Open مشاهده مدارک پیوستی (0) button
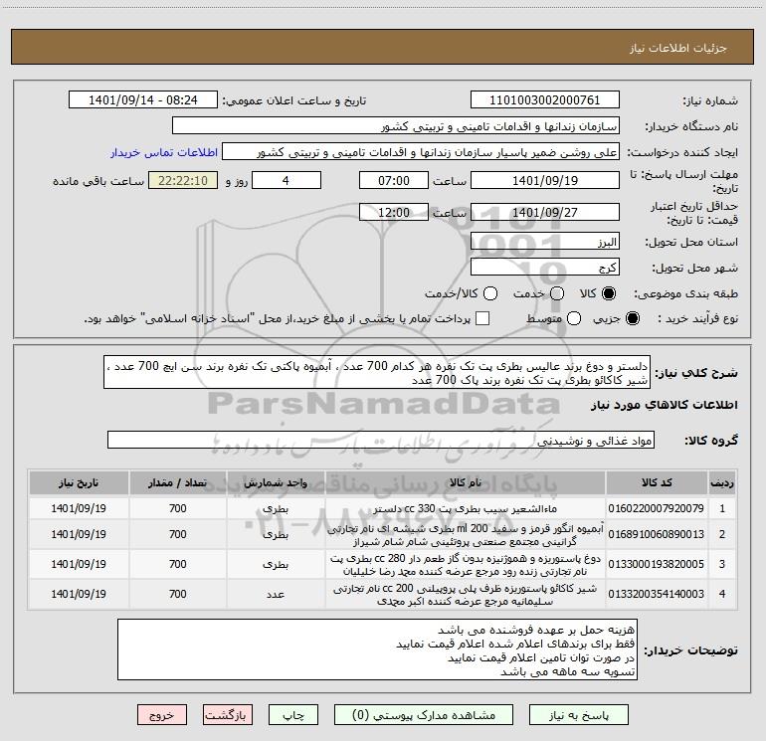Screen dimensions: 766x741 pyautogui.click(x=424, y=715)
